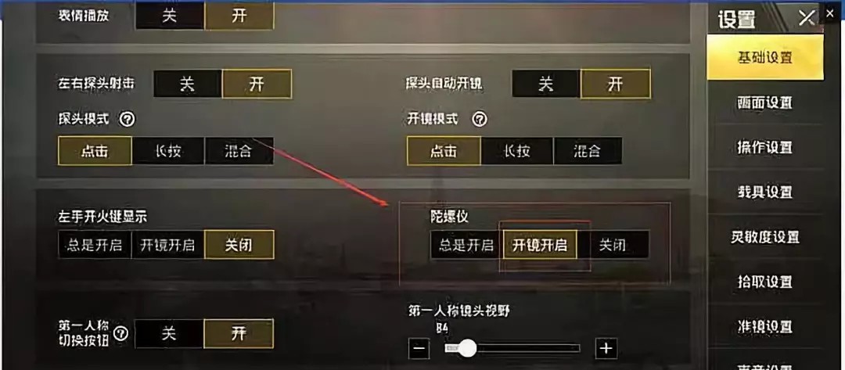Click help icon next to 第一人称切换按钮

[120, 334]
